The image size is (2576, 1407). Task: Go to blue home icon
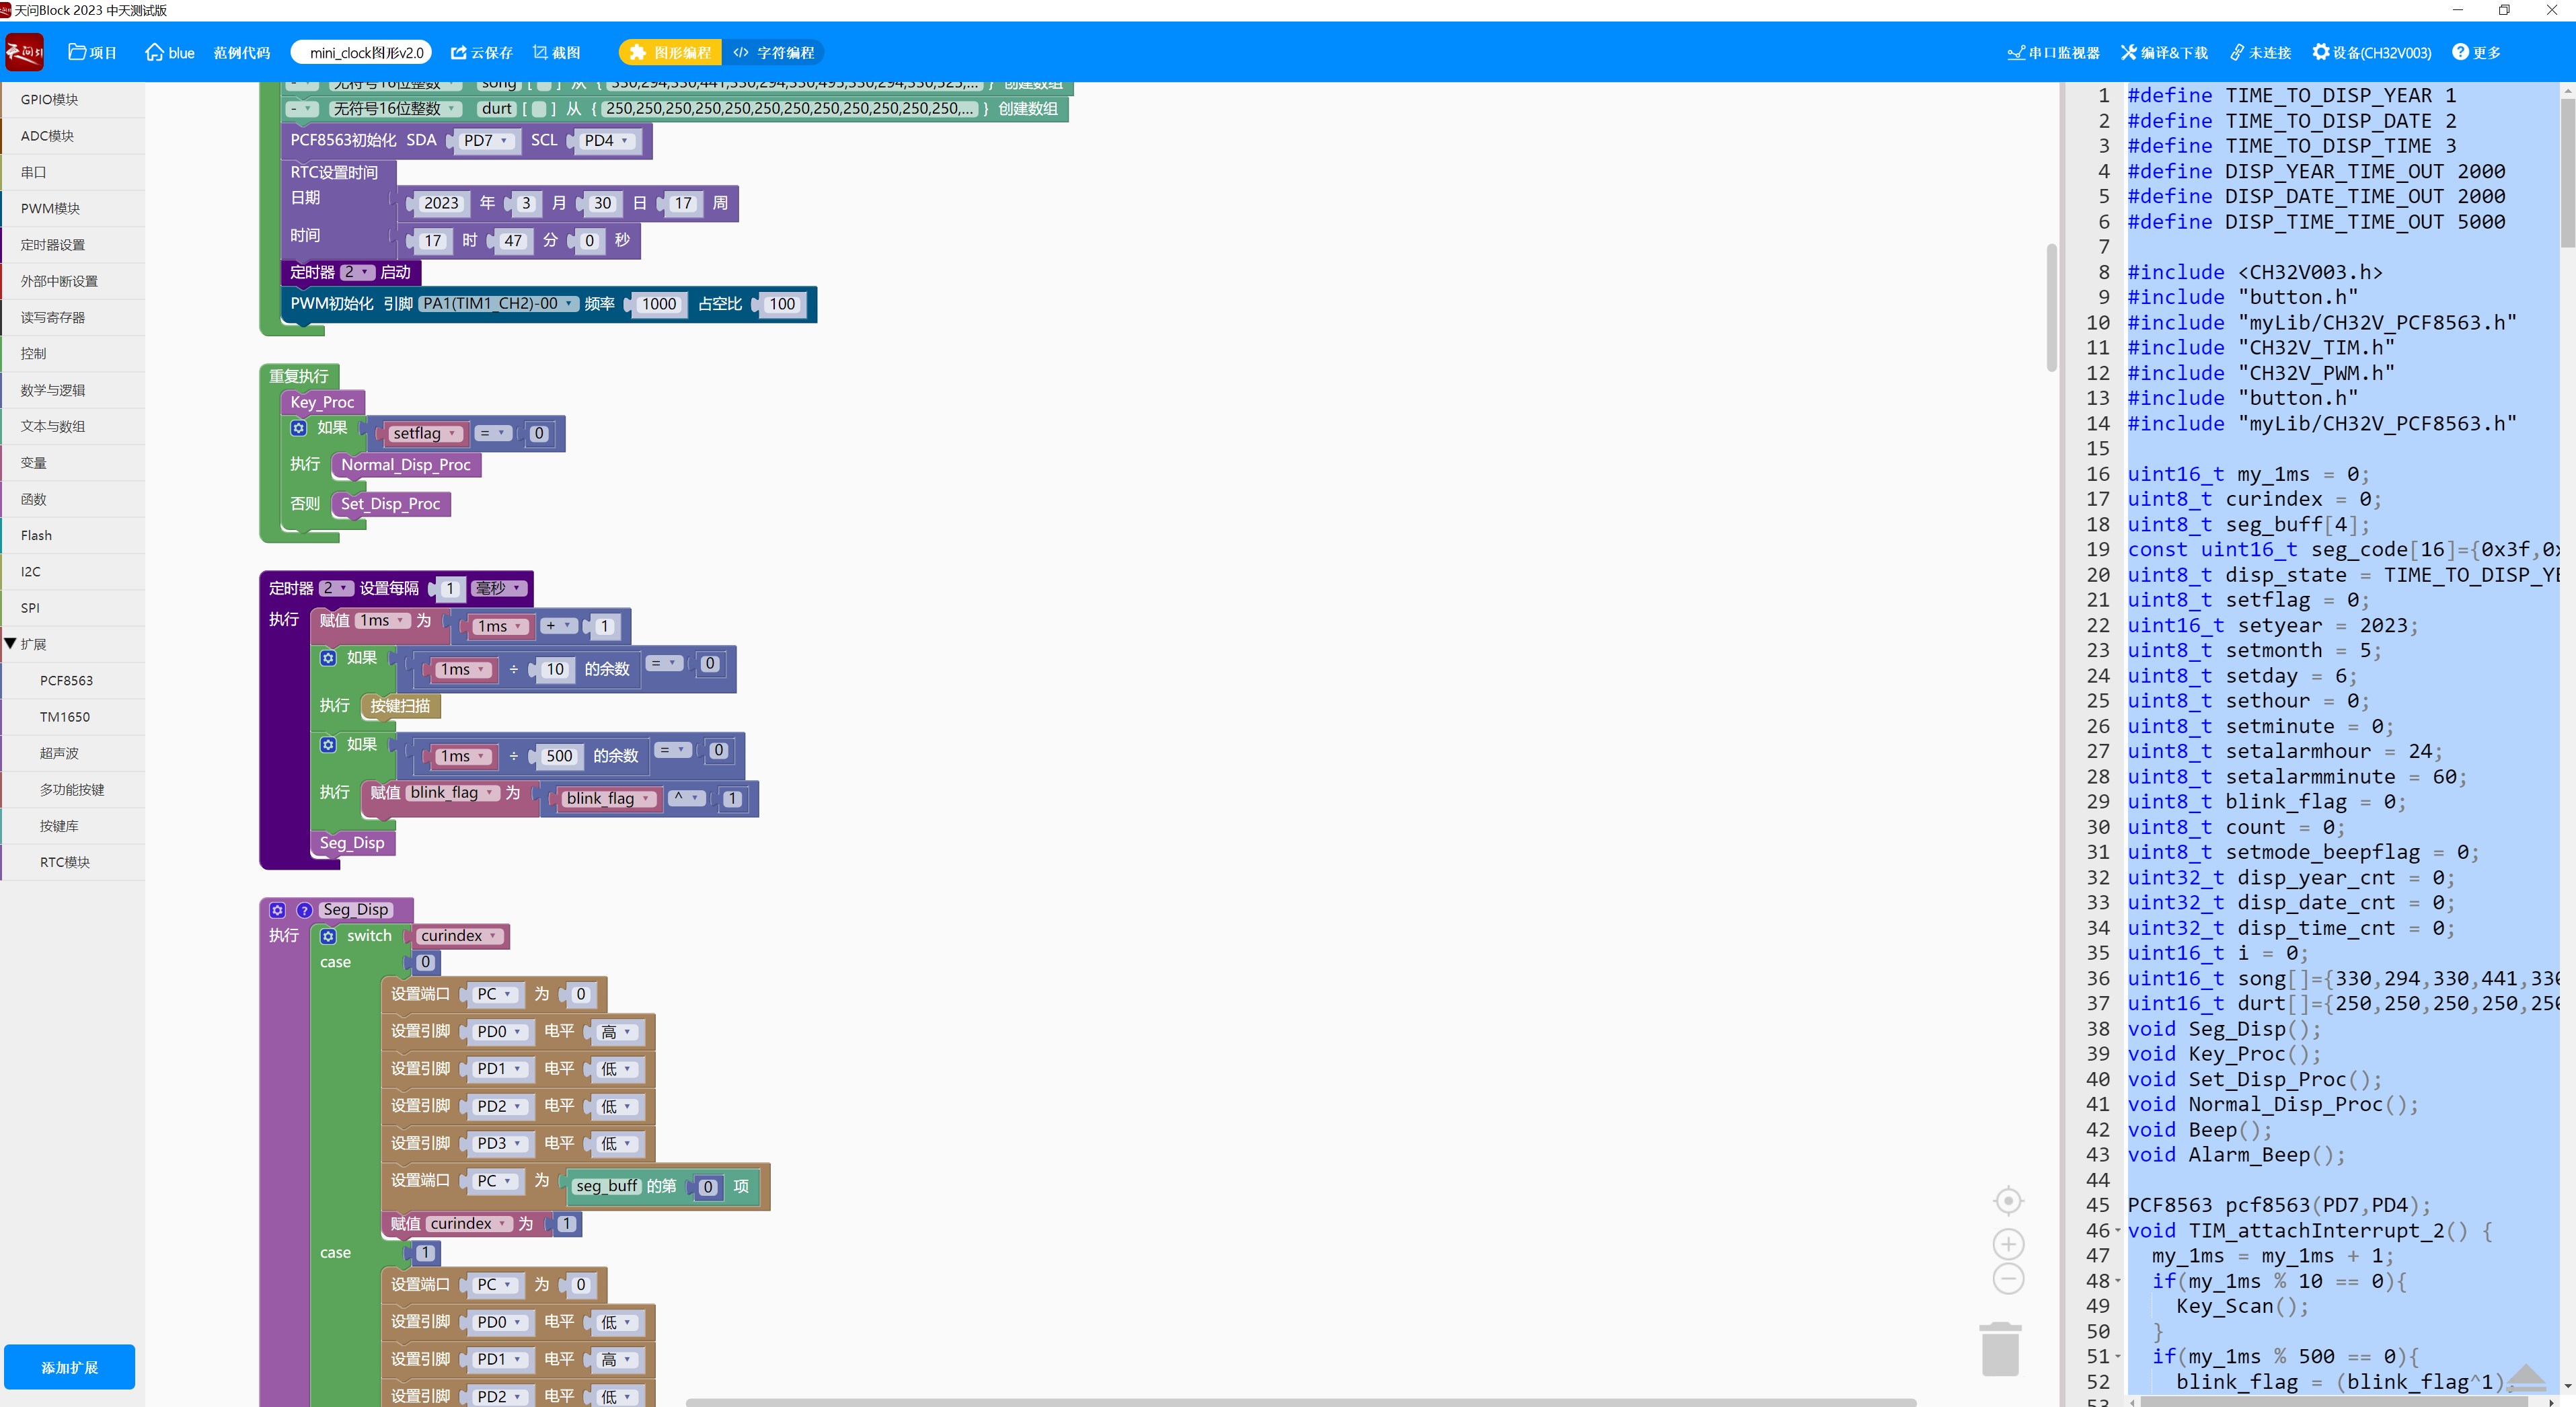(169, 52)
